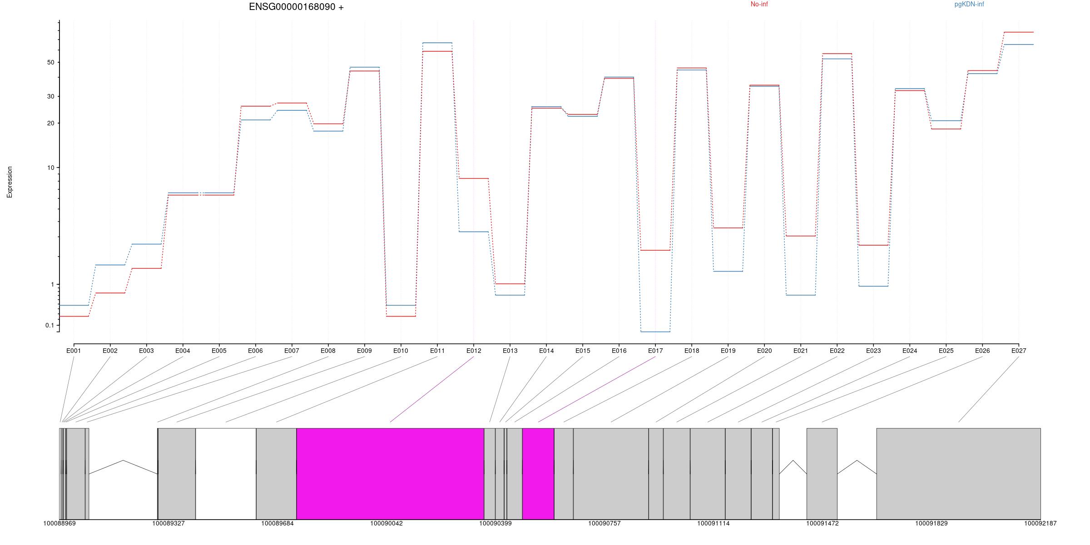Image resolution: width=1090 pixels, height=545 pixels.
Task: Select the last gray exon block E027
Action: click(958, 474)
